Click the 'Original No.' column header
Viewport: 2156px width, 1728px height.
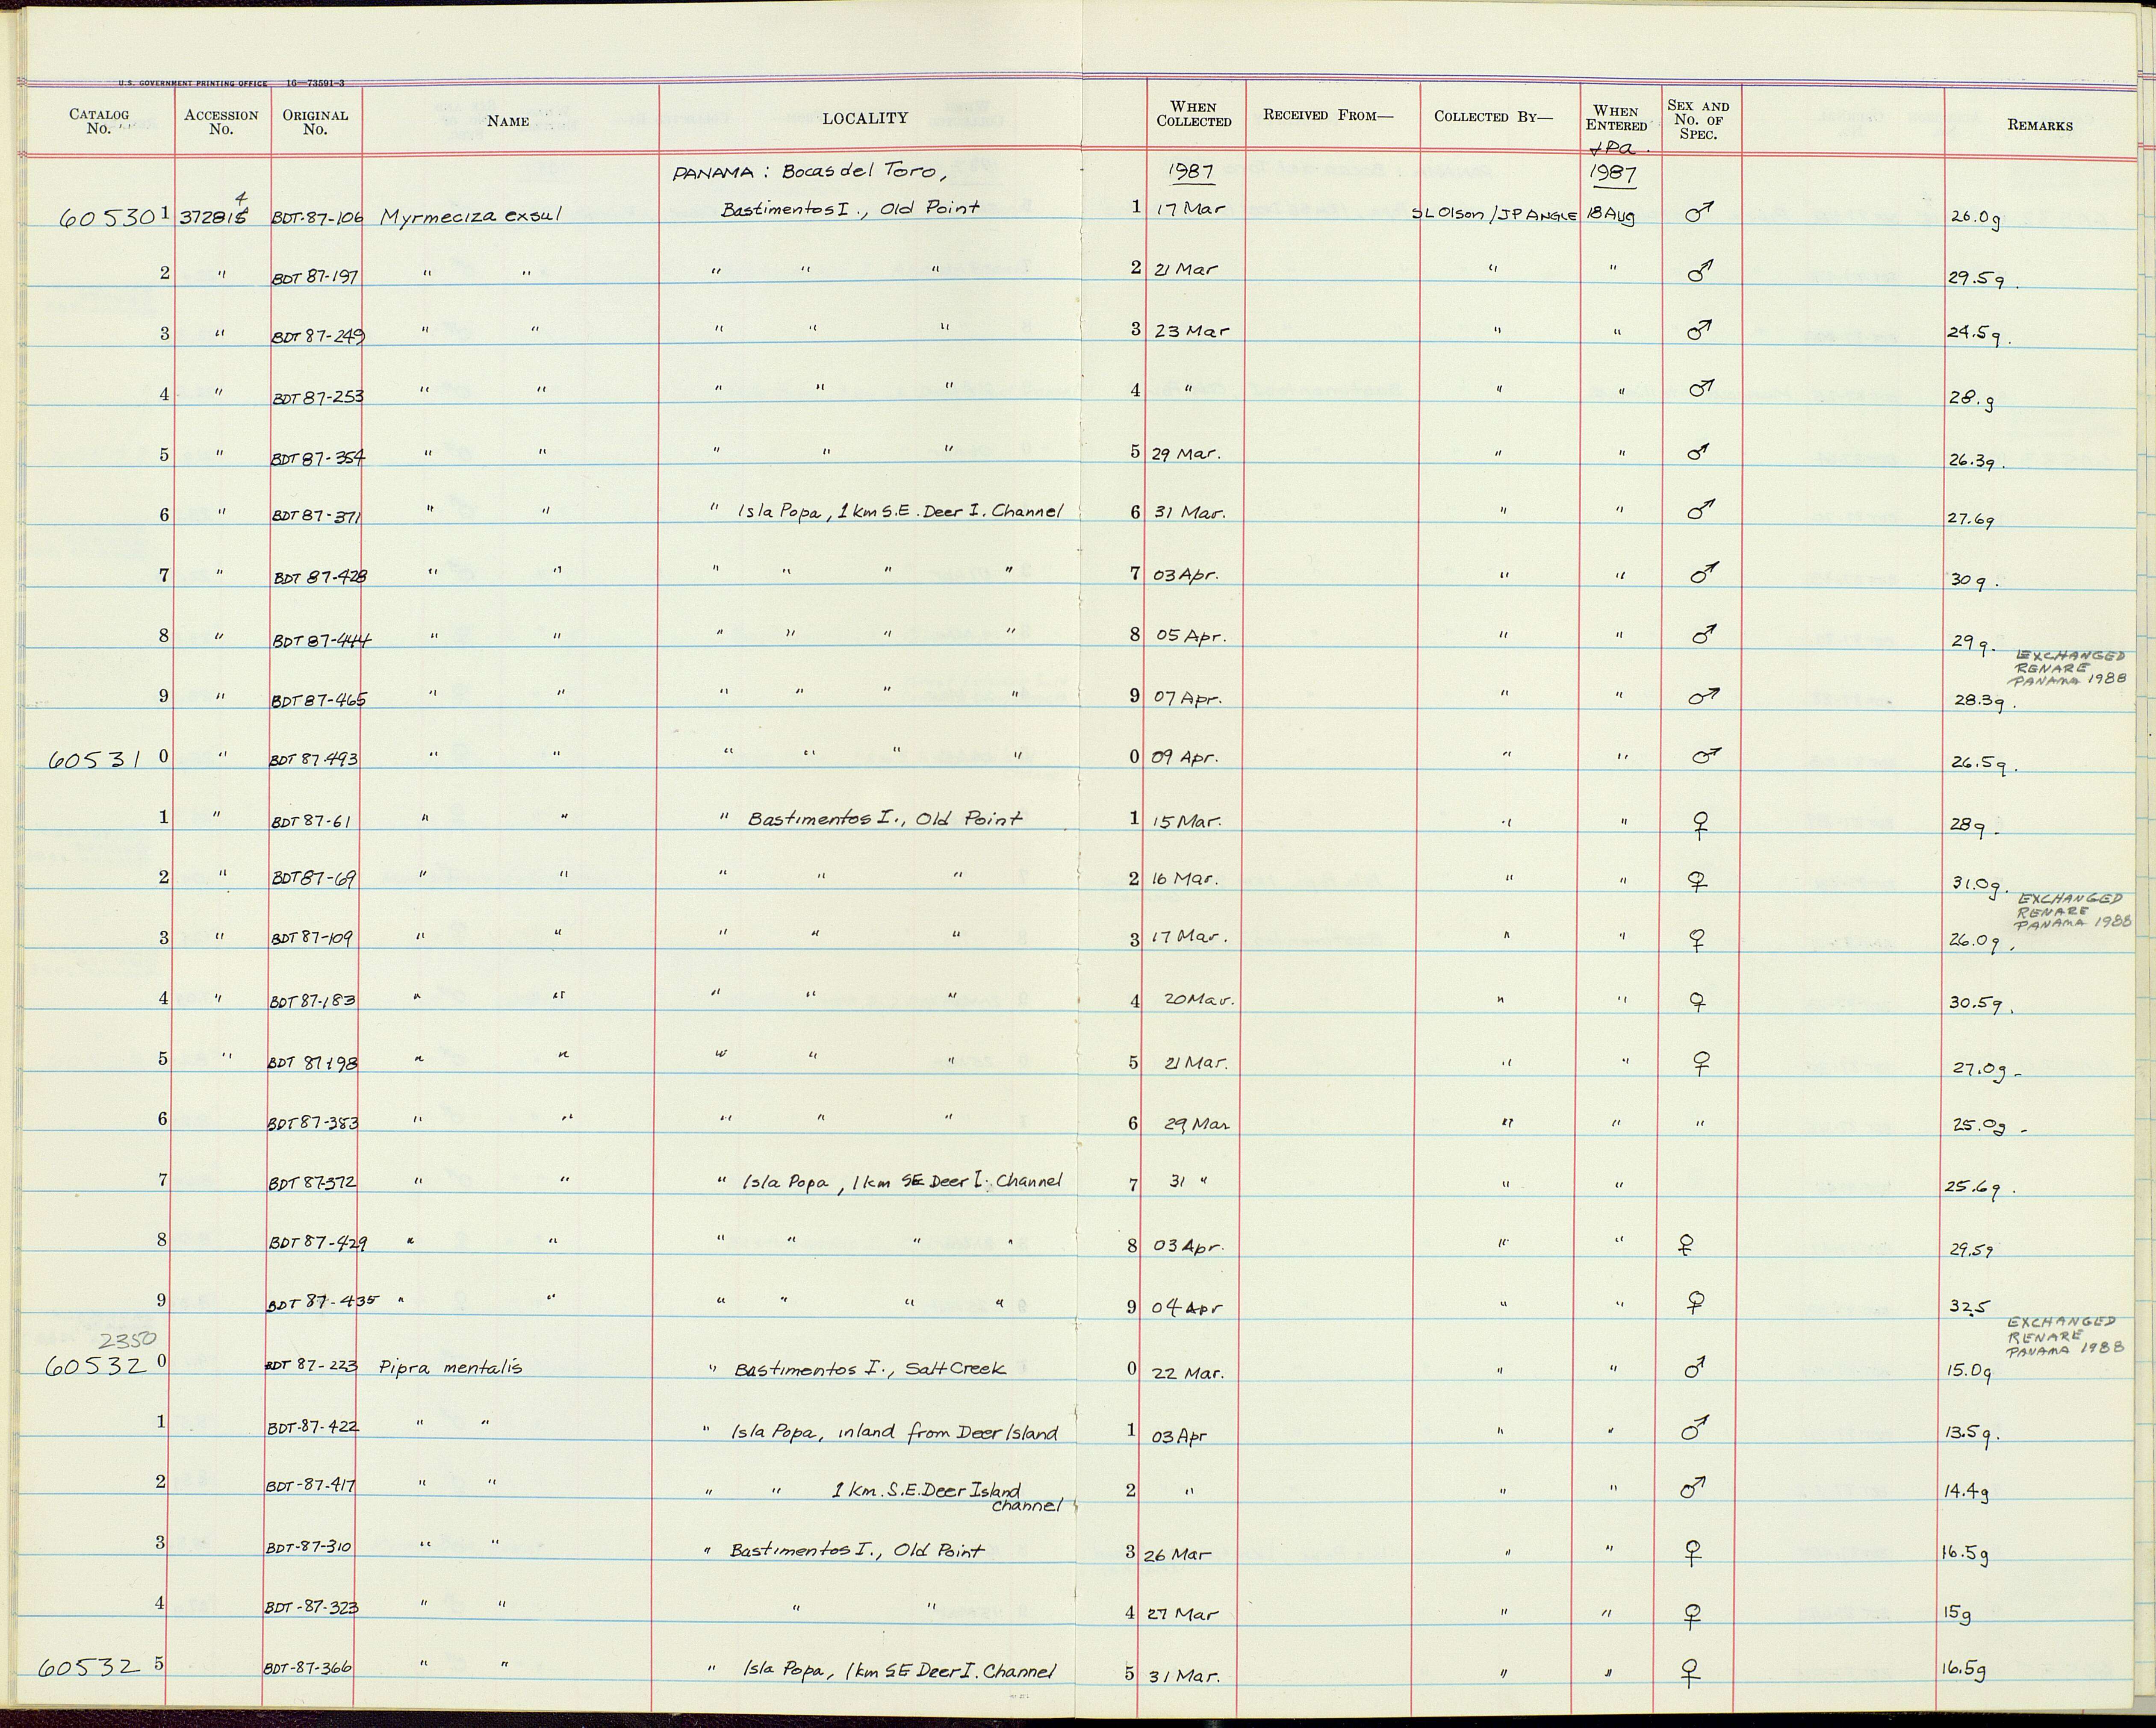click(315, 122)
